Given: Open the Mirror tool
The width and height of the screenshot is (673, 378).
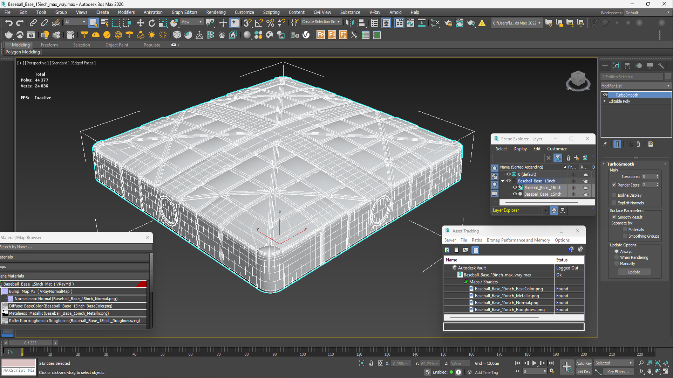Looking at the screenshot, I should (x=349, y=23).
